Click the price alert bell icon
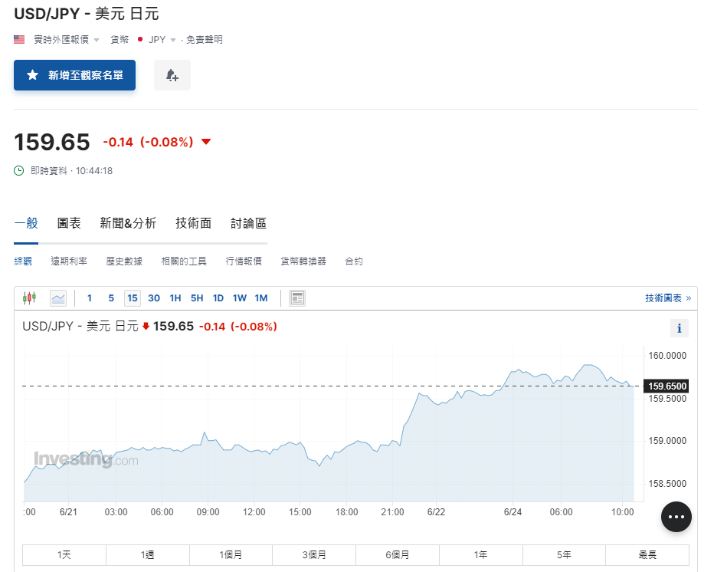The image size is (714, 572). [x=172, y=74]
